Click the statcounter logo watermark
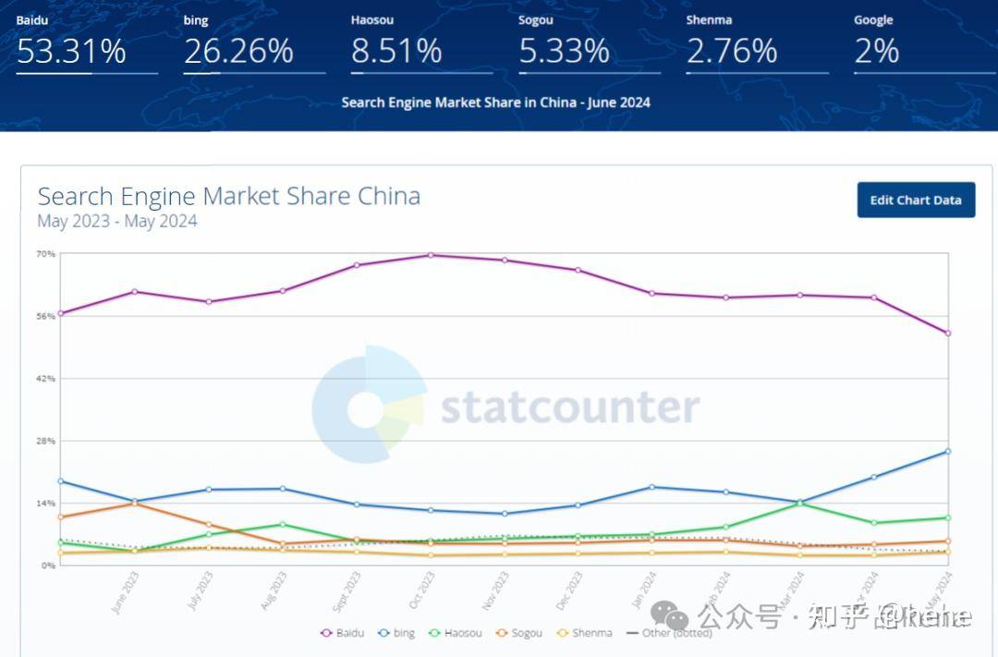Viewport: 998px width, 657px height. pos(506,405)
